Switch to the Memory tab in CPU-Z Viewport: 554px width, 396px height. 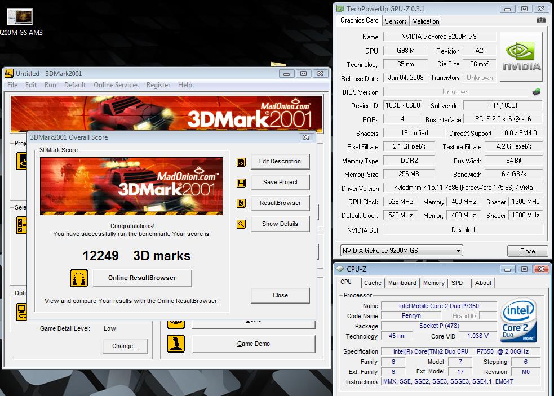point(433,283)
